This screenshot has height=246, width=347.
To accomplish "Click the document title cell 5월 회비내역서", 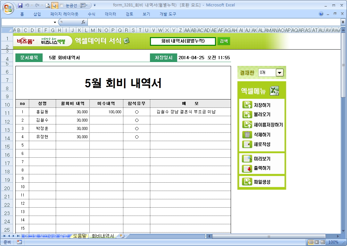I will click(96, 58).
